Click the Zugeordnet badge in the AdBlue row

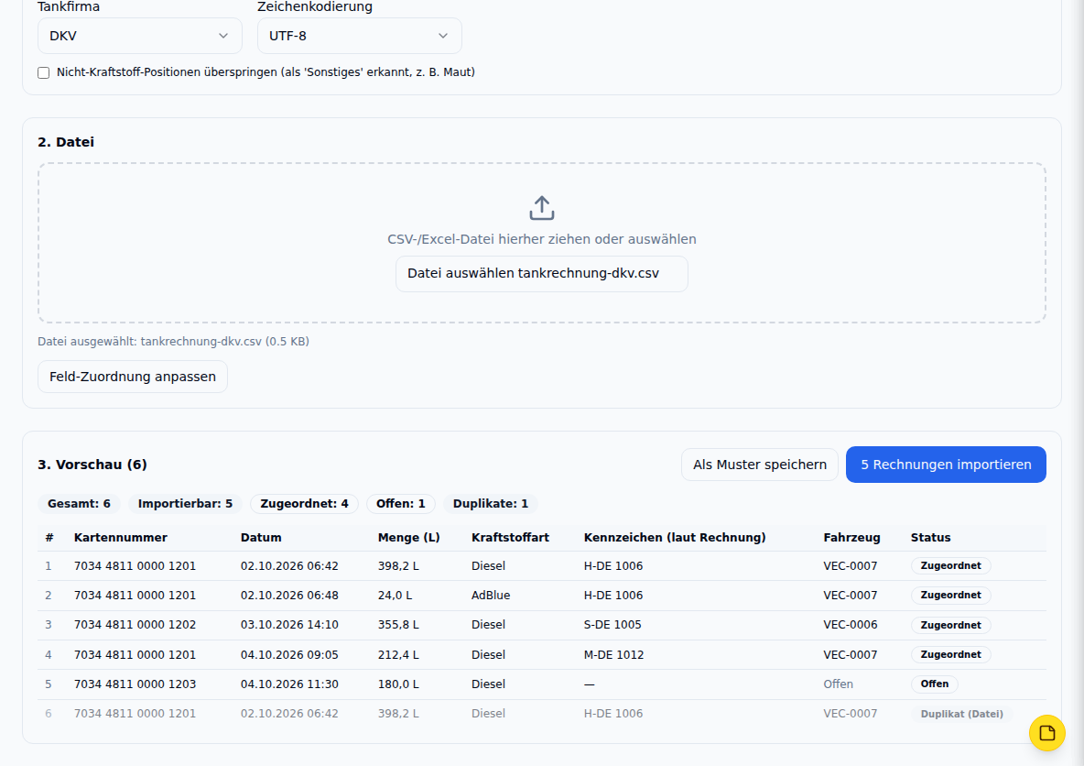950,595
